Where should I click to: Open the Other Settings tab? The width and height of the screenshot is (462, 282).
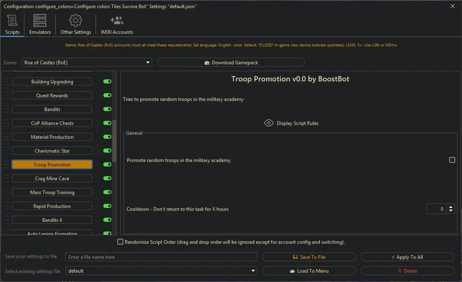[76, 24]
